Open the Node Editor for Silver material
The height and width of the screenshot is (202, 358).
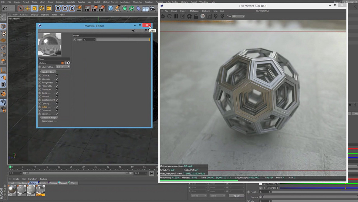coord(48,72)
